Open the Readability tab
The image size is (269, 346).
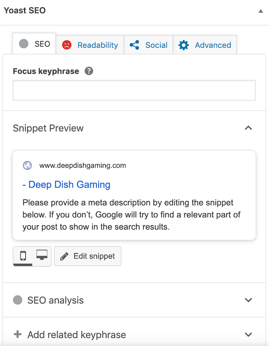[90, 45]
